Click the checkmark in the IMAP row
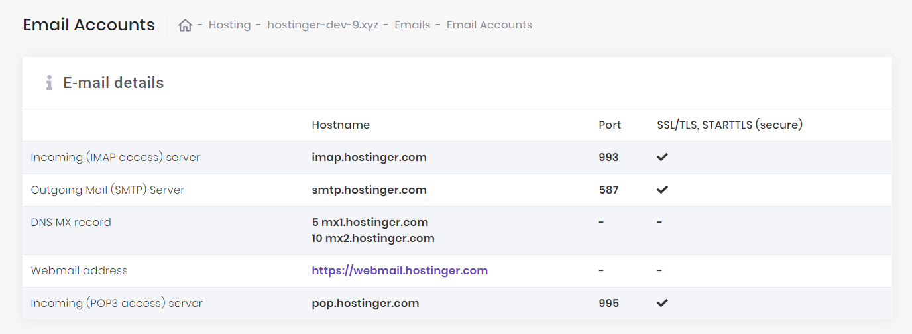This screenshot has height=334, width=912. pos(662,157)
